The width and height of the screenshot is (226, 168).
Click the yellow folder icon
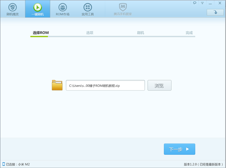click(x=57, y=85)
